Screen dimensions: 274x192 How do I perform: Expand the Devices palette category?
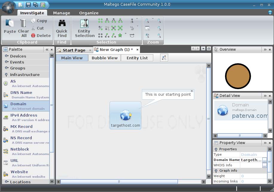coord(18,56)
